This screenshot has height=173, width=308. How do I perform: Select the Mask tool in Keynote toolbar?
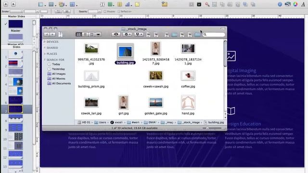tap(191, 4)
